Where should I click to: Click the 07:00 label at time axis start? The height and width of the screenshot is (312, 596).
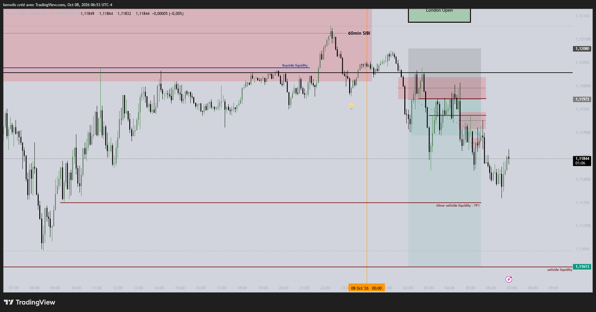[x=13, y=288]
